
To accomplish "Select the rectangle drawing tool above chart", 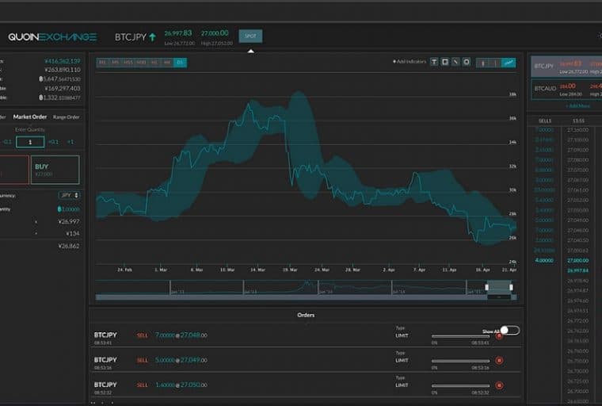I will pyautogui.click(x=444, y=62).
